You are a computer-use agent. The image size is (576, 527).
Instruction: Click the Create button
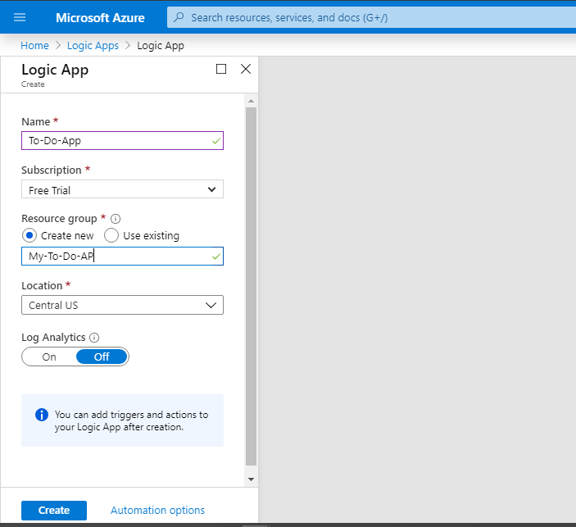point(54,511)
